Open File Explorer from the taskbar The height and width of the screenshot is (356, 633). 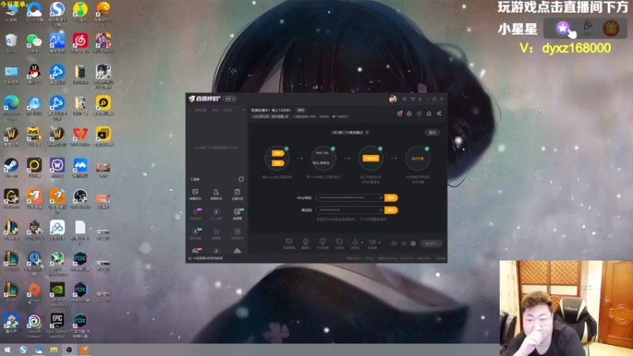54,350
